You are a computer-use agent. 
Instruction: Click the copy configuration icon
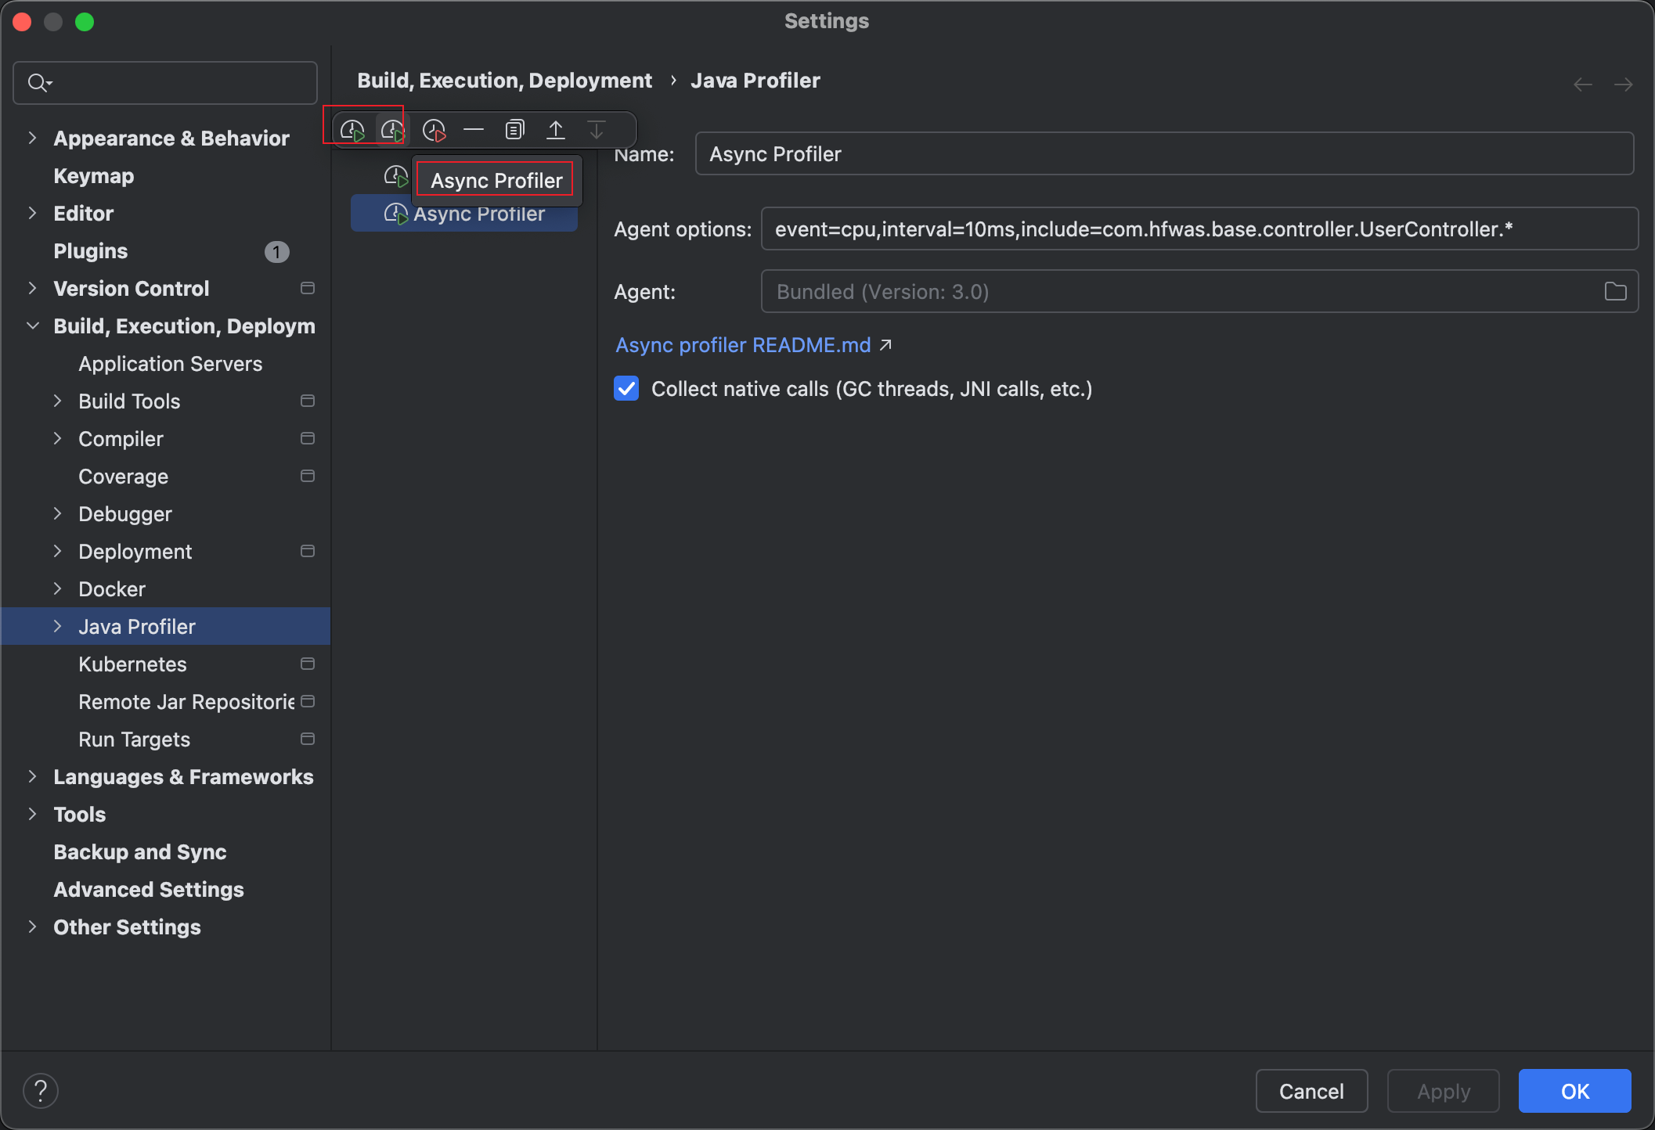514,130
